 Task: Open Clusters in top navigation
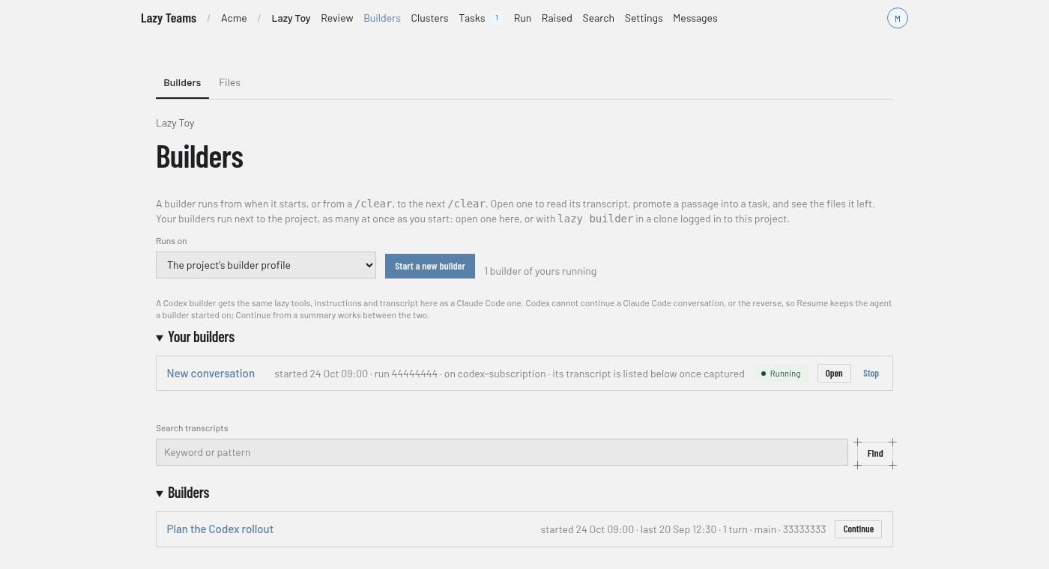429,18
